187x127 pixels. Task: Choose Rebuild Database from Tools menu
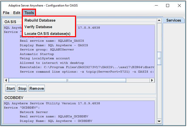[40, 20]
